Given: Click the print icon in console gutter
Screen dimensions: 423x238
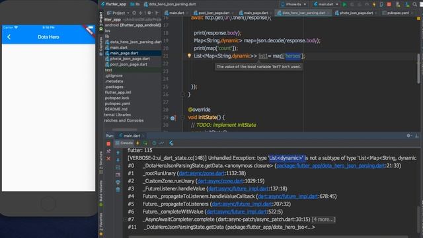Looking at the screenshot, I should click(118, 182).
